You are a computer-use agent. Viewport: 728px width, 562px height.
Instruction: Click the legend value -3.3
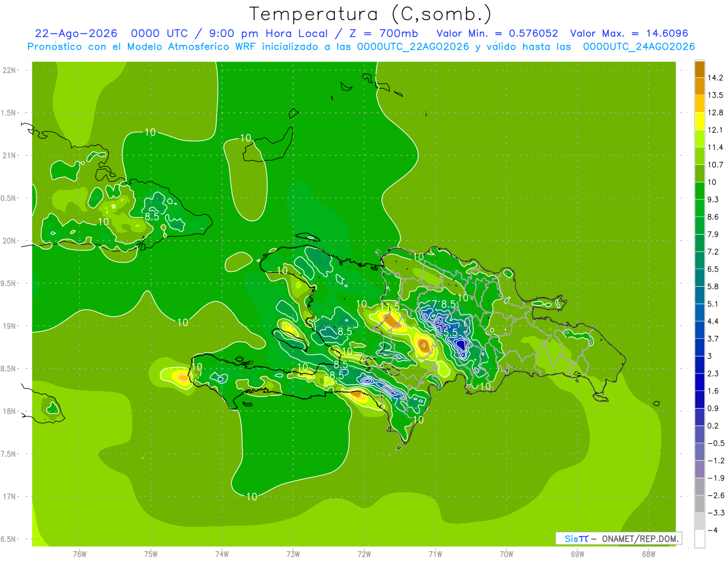tap(715, 513)
